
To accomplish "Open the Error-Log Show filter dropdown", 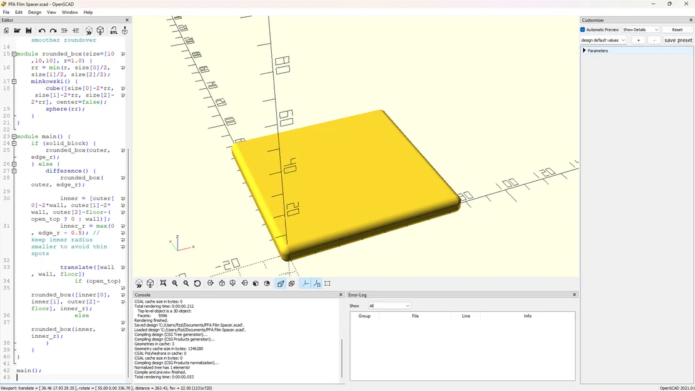I will 389,306.
